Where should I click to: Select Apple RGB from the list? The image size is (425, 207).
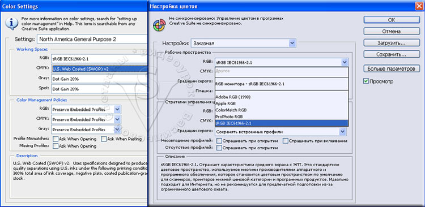coord(281,103)
